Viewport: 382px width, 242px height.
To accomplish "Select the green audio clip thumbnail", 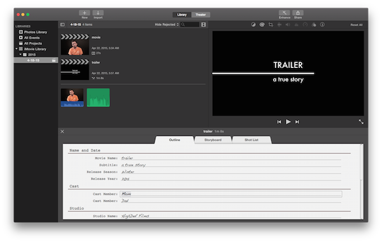I will (x=98, y=97).
